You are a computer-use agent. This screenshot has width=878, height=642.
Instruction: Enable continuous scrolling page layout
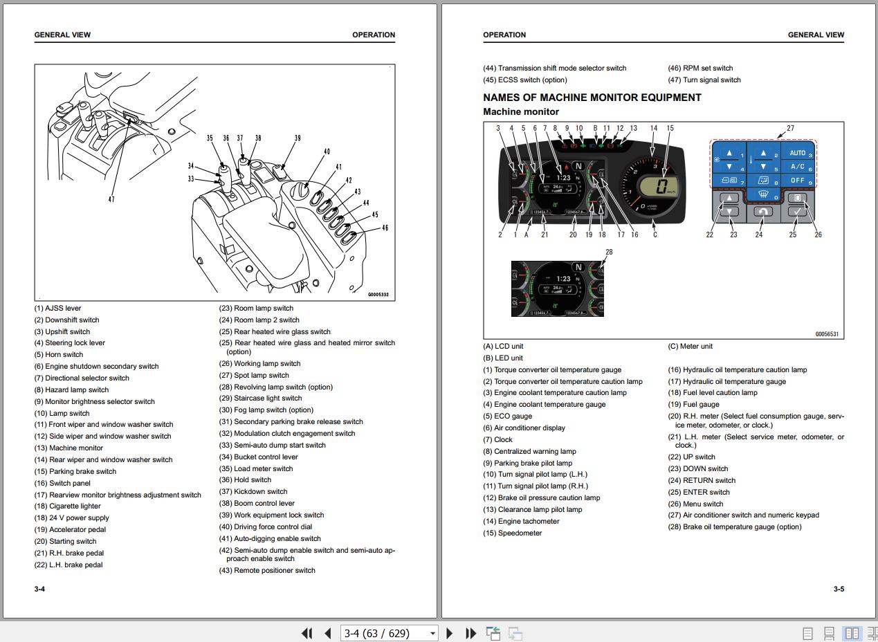(x=829, y=633)
